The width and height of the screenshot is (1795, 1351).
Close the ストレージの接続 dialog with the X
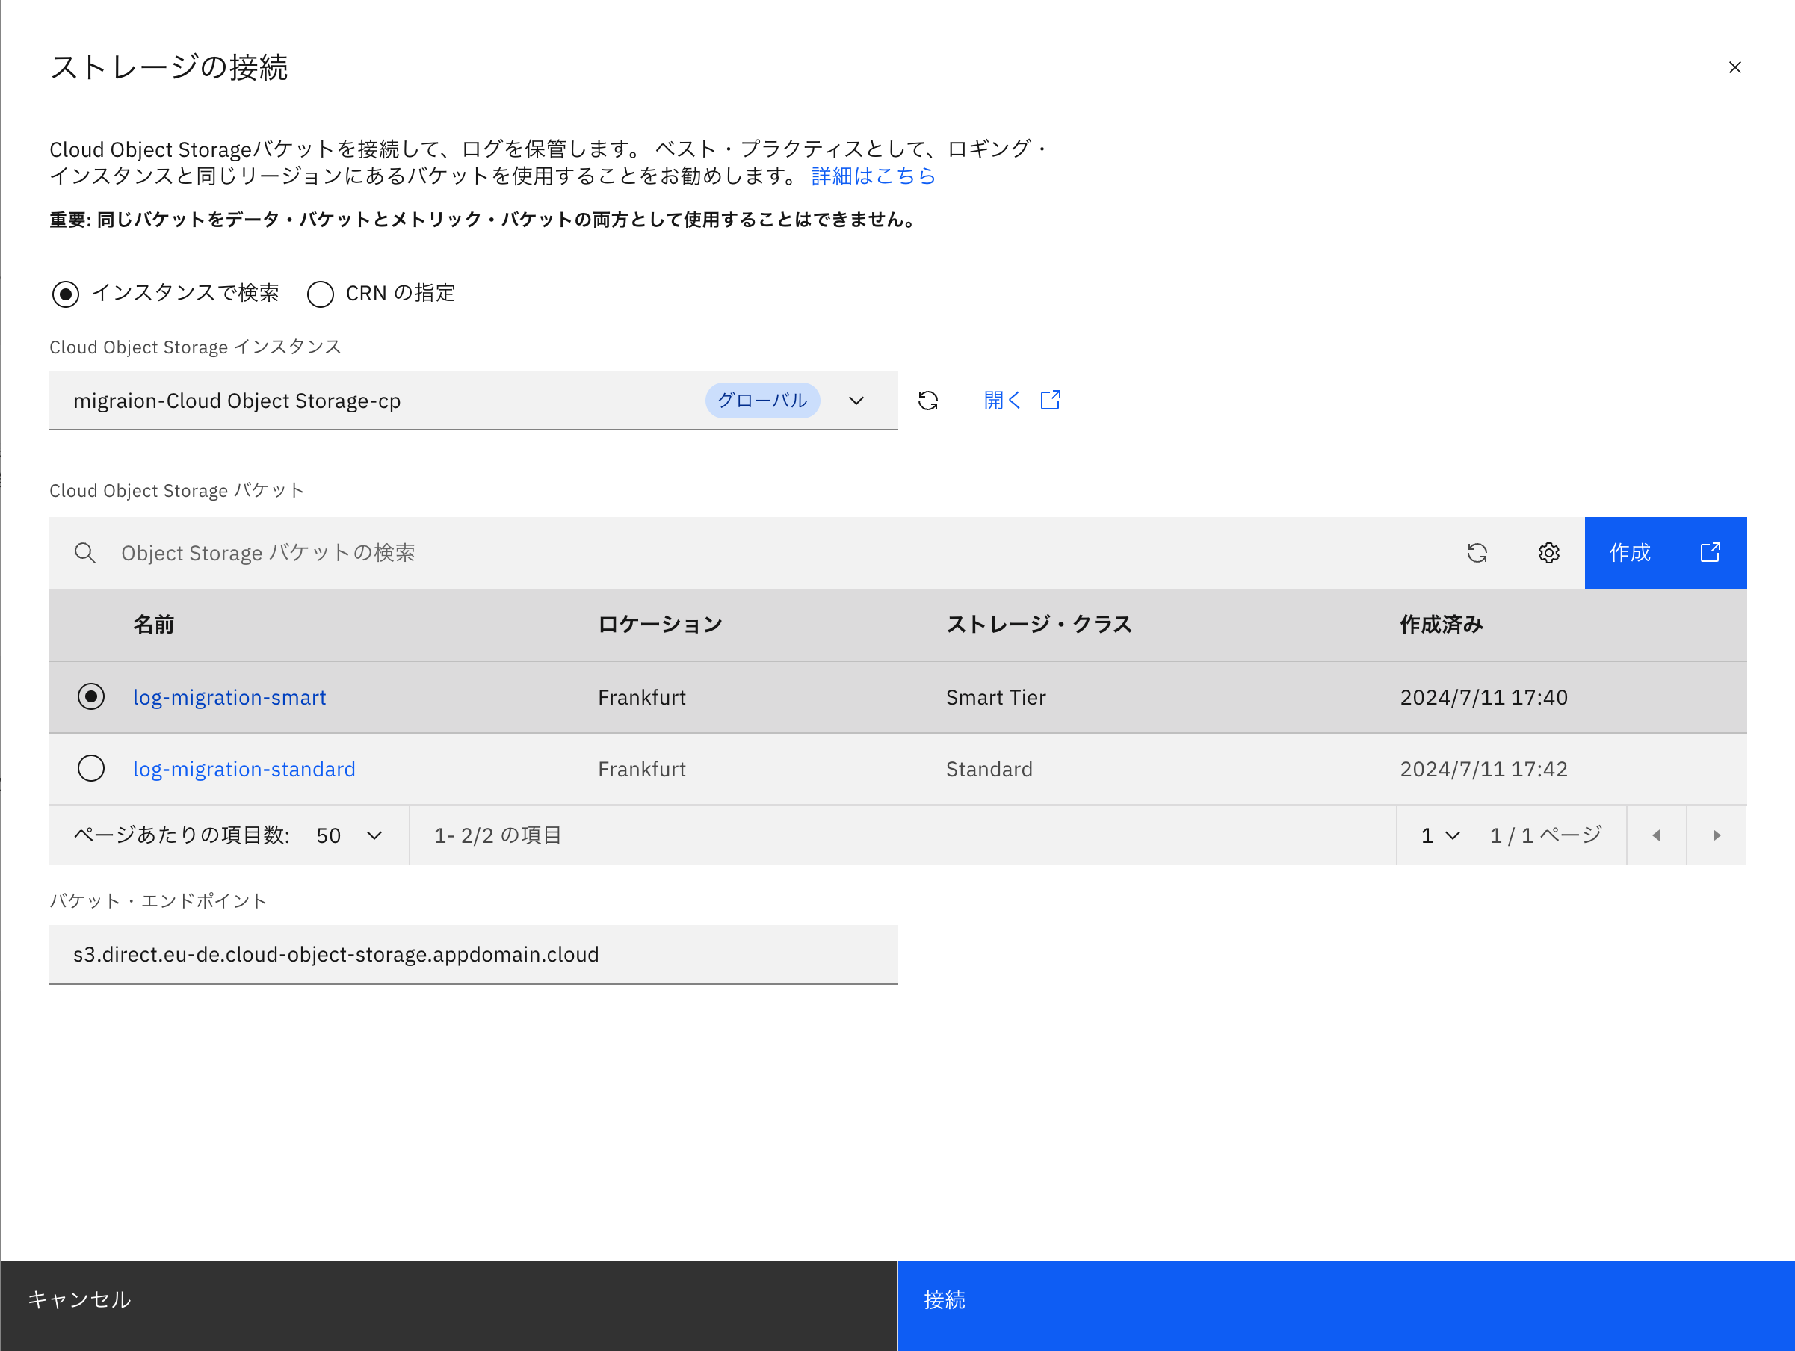click(x=1735, y=67)
